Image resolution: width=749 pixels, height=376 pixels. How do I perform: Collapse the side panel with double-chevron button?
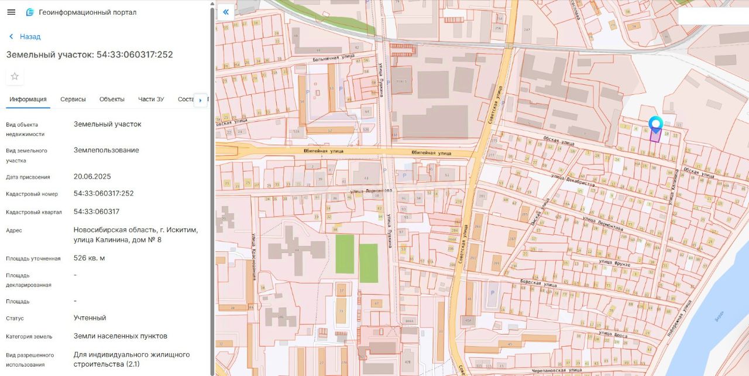pos(225,12)
